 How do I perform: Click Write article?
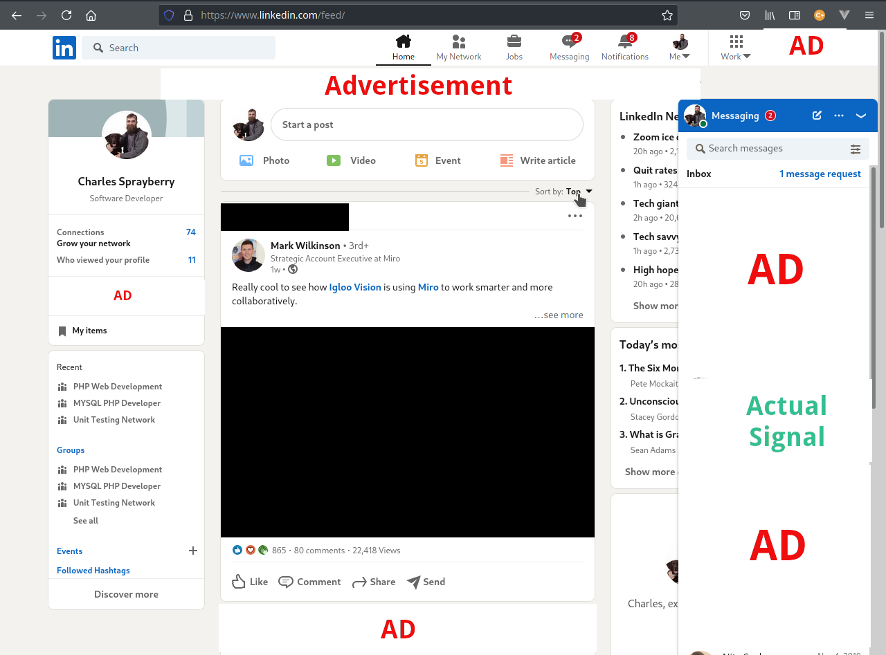[x=538, y=160]
